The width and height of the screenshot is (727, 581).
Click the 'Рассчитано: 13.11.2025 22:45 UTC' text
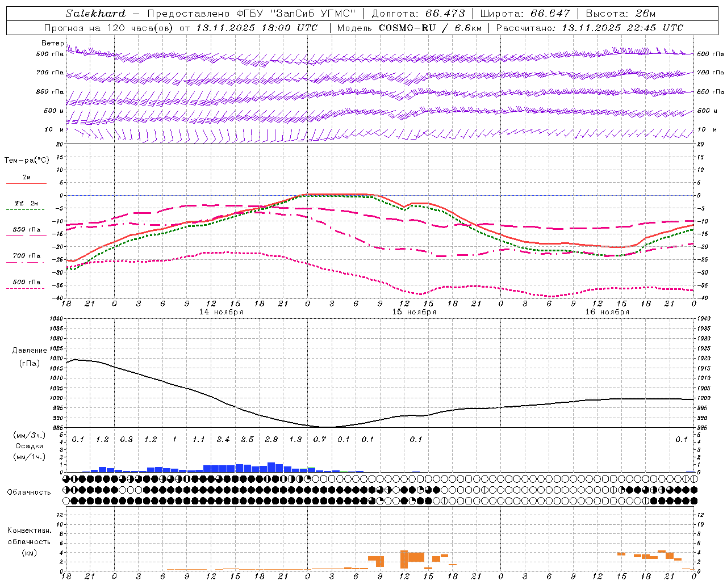point(590,28)
